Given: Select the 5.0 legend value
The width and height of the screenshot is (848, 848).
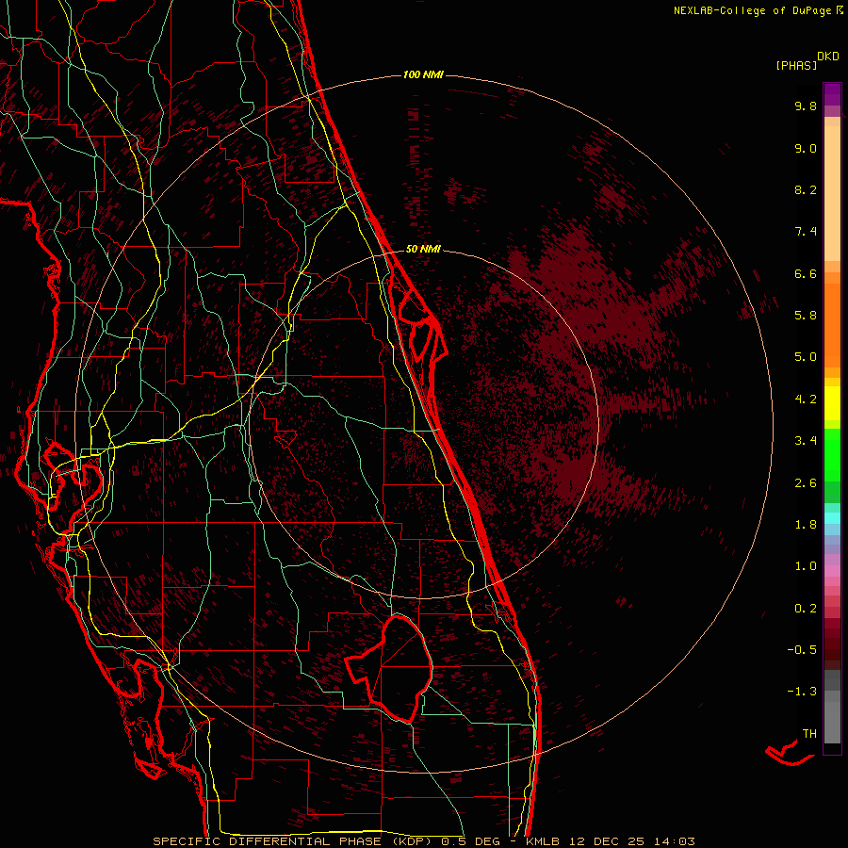Looking at the screenshot, I should pyautogui.click(x=806, y=357).
